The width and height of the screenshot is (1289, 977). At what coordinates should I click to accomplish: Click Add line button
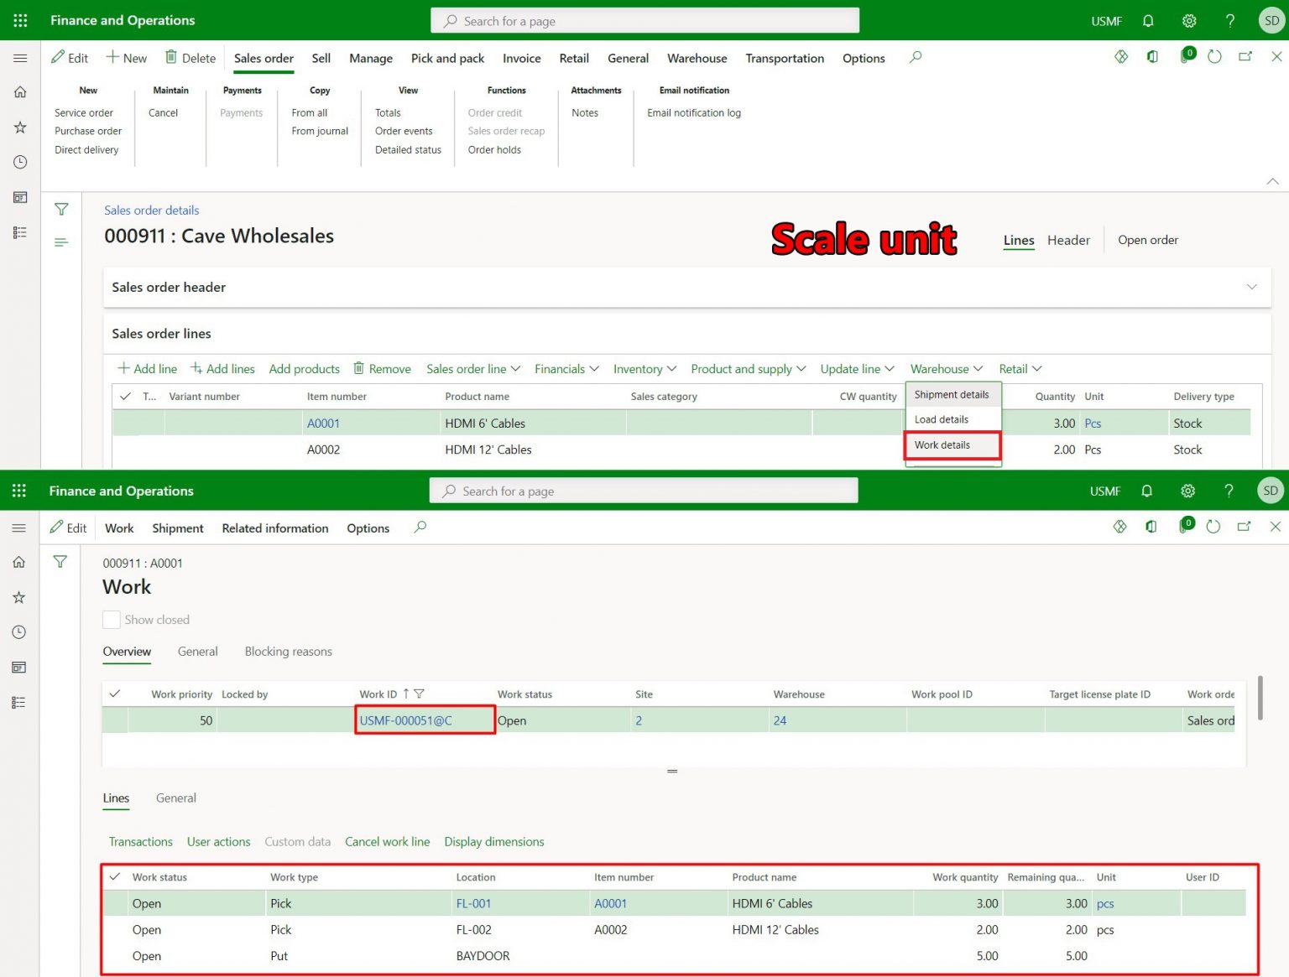tap(147, 369)
